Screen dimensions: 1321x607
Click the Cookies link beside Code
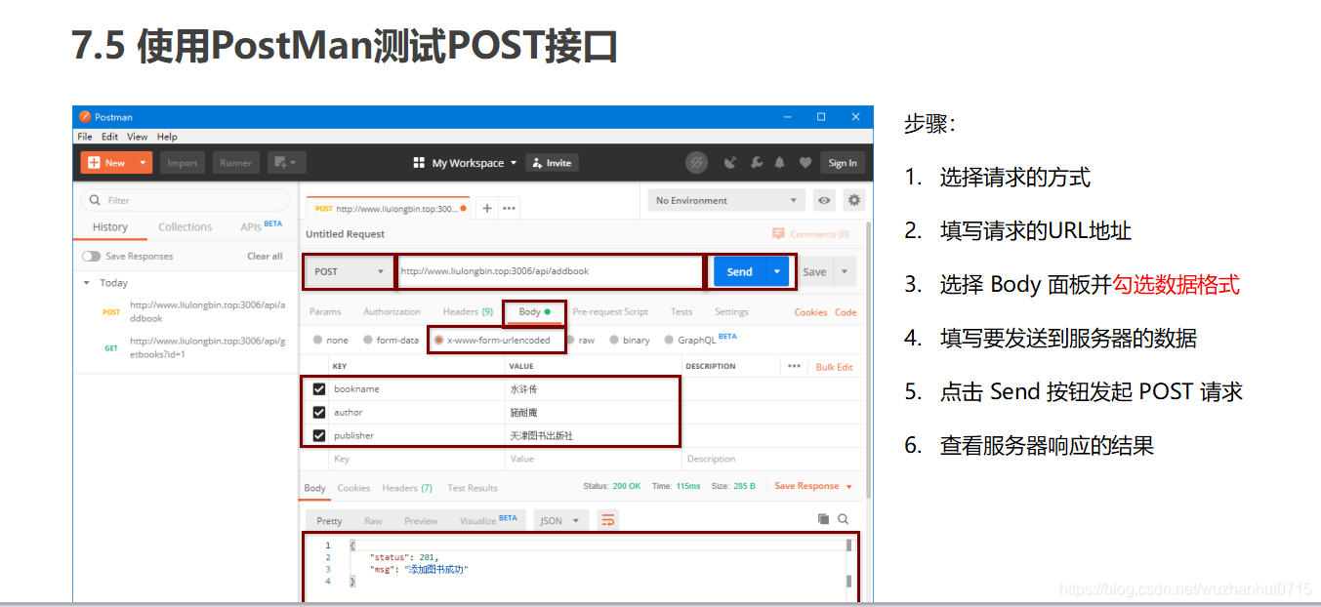pyautogui.click(x=810, y=311)
